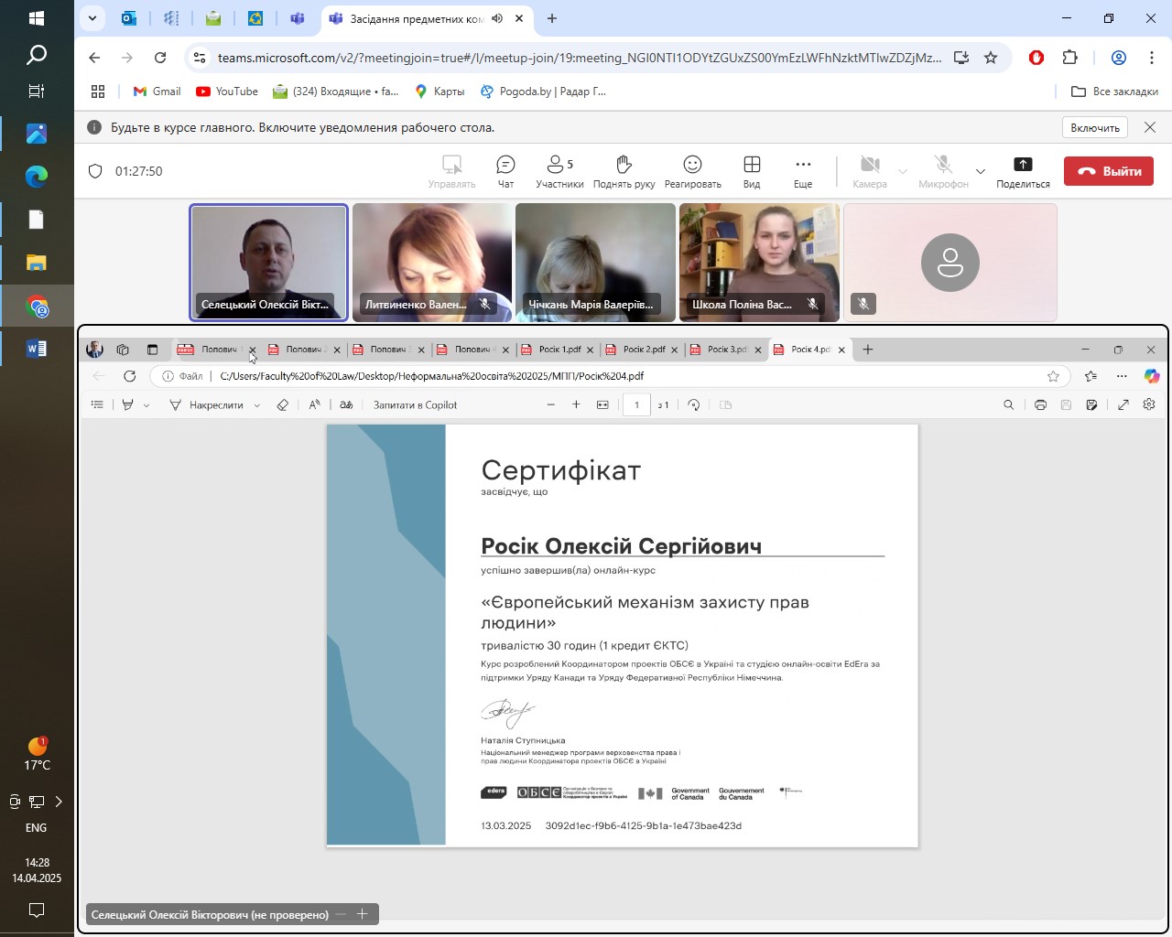Image resolution: width=1172 pixels, height=937 pixels.
Task: Show the Participants list
Action: [559, 171]
